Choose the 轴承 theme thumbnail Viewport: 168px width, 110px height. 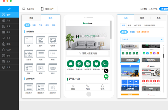151,78
